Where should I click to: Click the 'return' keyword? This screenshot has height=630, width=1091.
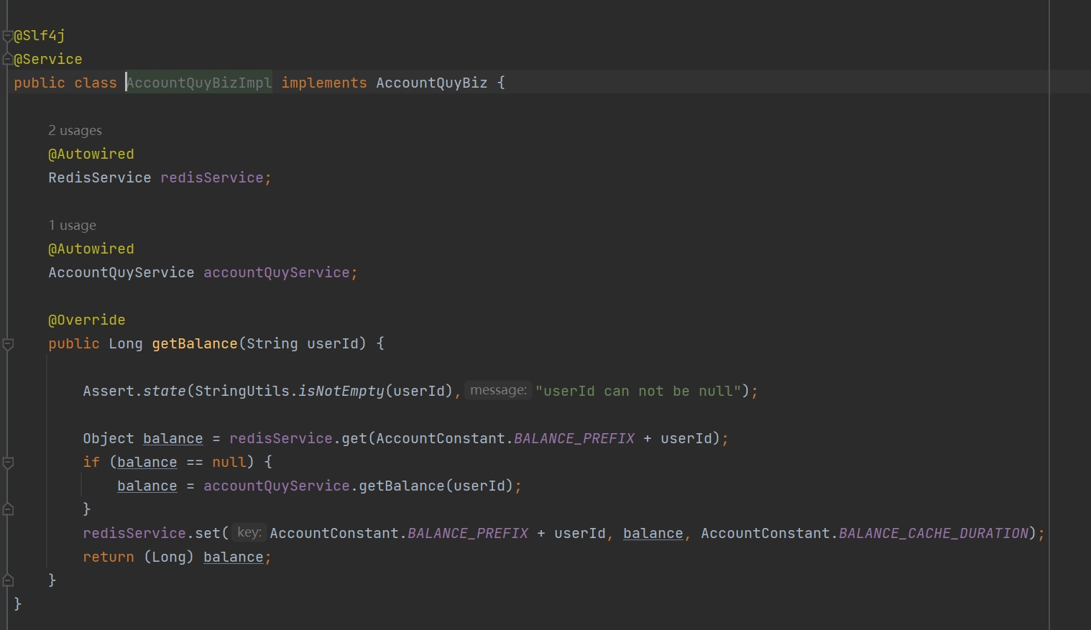109,557
